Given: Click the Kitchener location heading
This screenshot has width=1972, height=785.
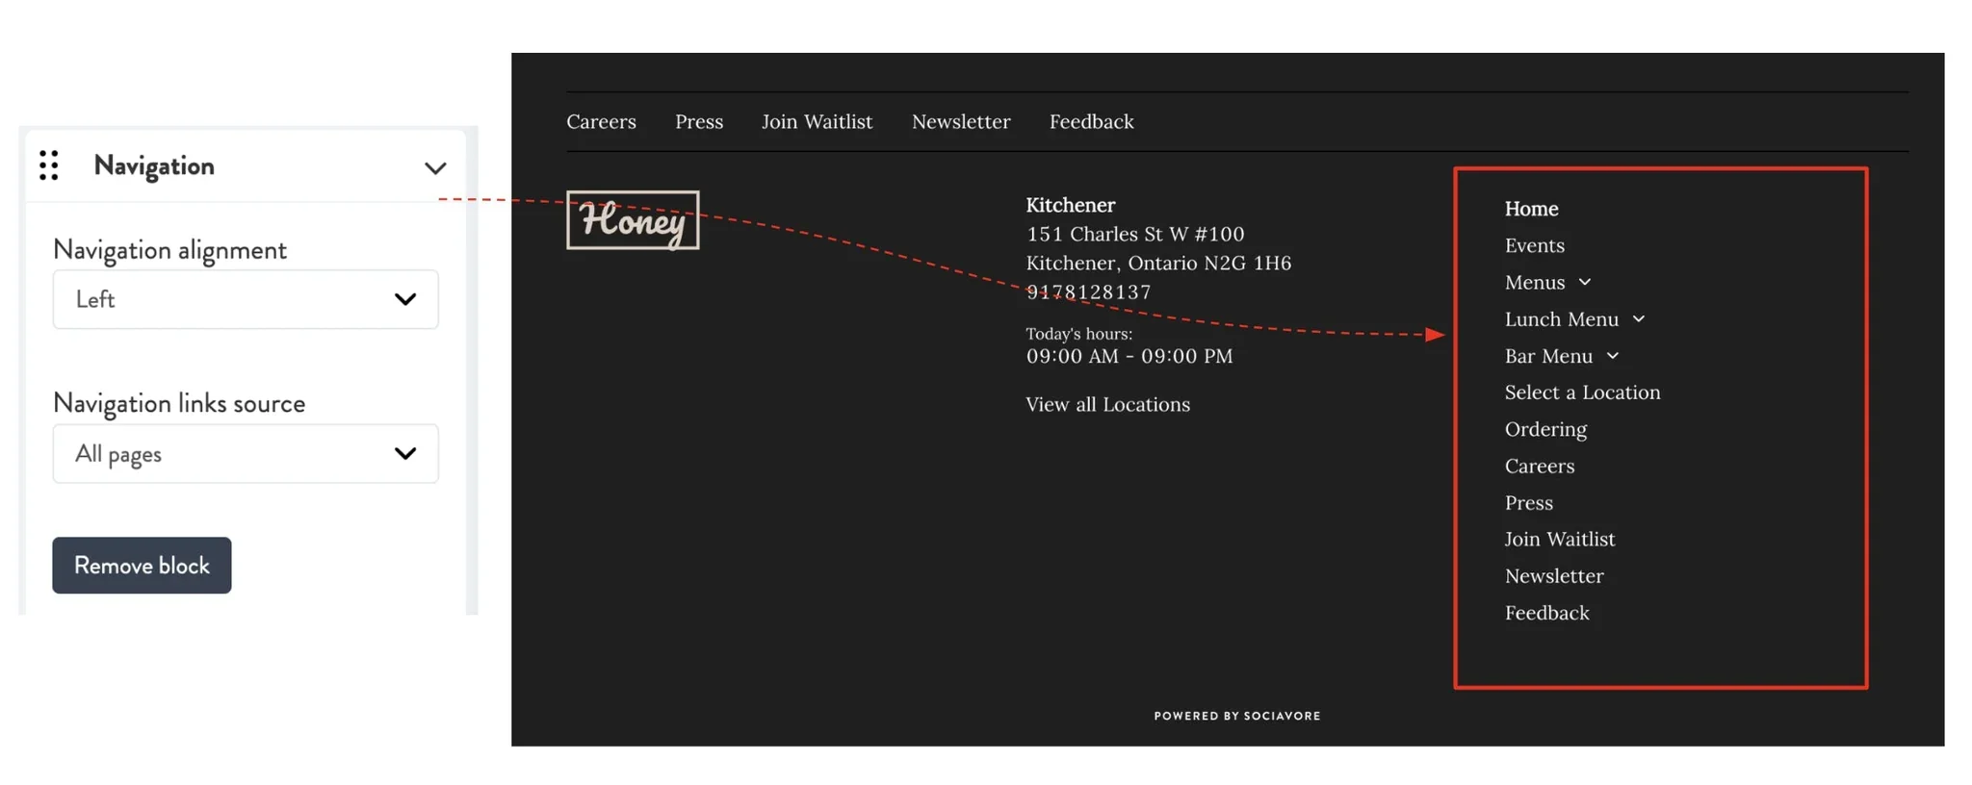Looking at the screenshot, I should 1071,205.
